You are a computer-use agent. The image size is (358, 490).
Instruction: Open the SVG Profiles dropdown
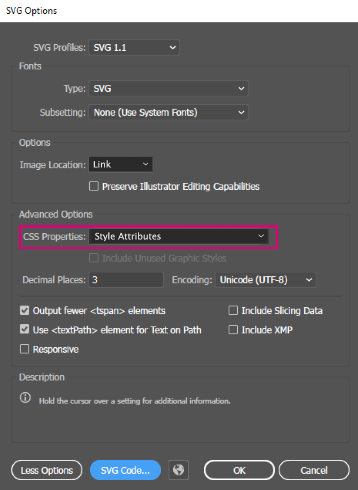pyautogui.click(x=134, y=48)
